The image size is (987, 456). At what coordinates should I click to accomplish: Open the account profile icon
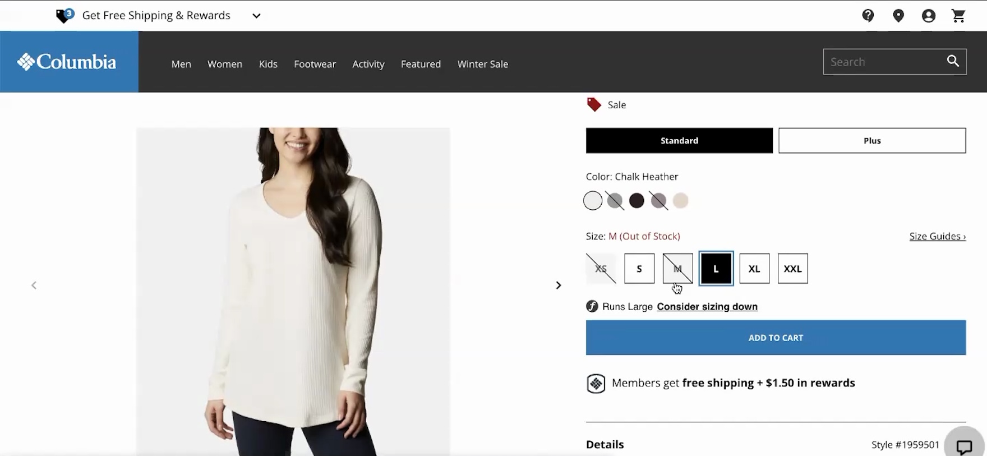[x=928, y=16]
